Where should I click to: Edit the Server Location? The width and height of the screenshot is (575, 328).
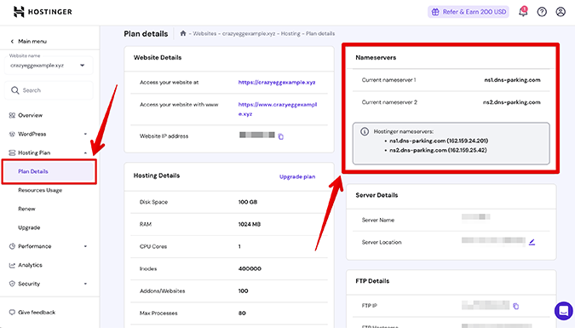532,242
